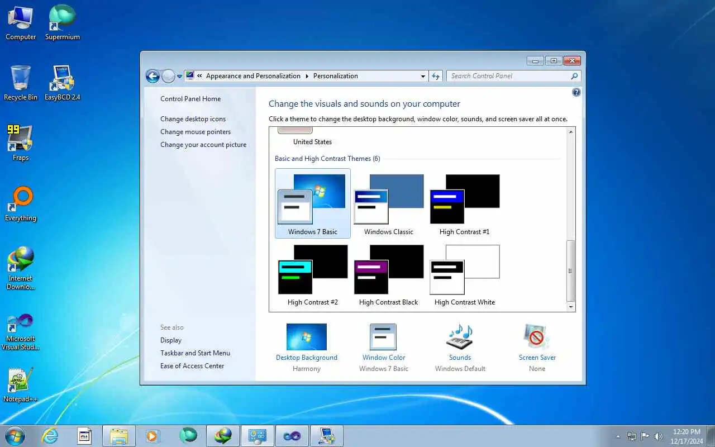
Task: Open Ease of Access Center link
Action: (x=192, y=366)
